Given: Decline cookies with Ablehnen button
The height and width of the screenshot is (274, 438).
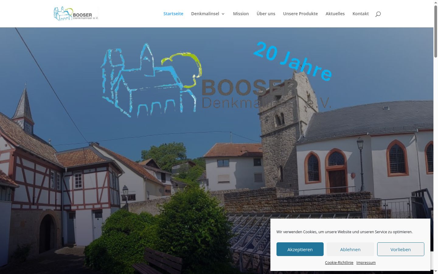Looking at the screenshot, I should (350, 249).
